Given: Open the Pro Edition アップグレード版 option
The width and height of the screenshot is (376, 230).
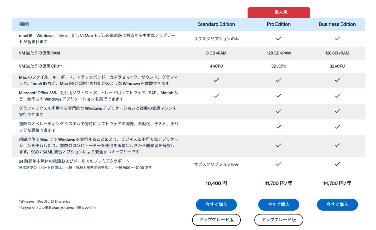Looking at the screenshot, I should coord(278,220).
